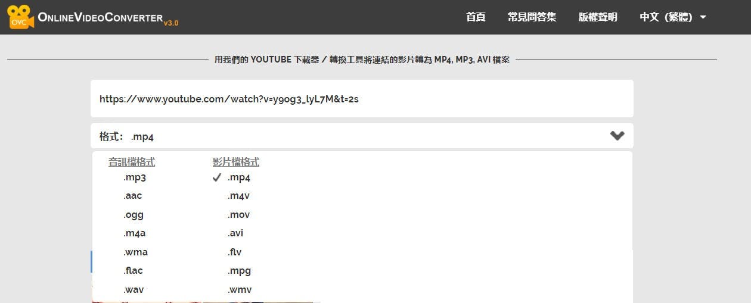Expand the 中文（繁體）language dropdown
751x303 pixels.
(x=672, y=17)
